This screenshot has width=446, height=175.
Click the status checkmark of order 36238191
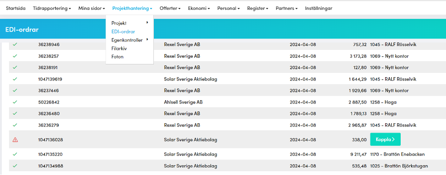[15, 67]
